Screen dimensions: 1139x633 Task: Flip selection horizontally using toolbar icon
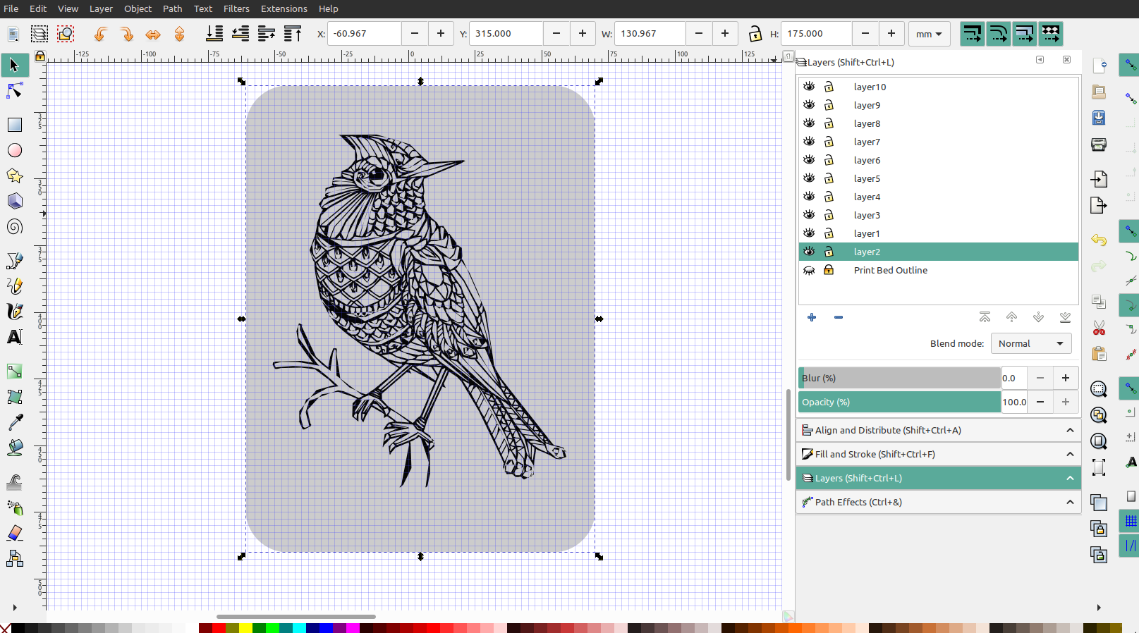(153, 34)
